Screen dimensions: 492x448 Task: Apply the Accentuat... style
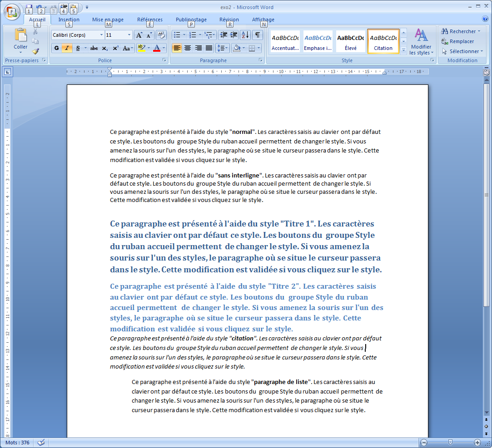285,41
